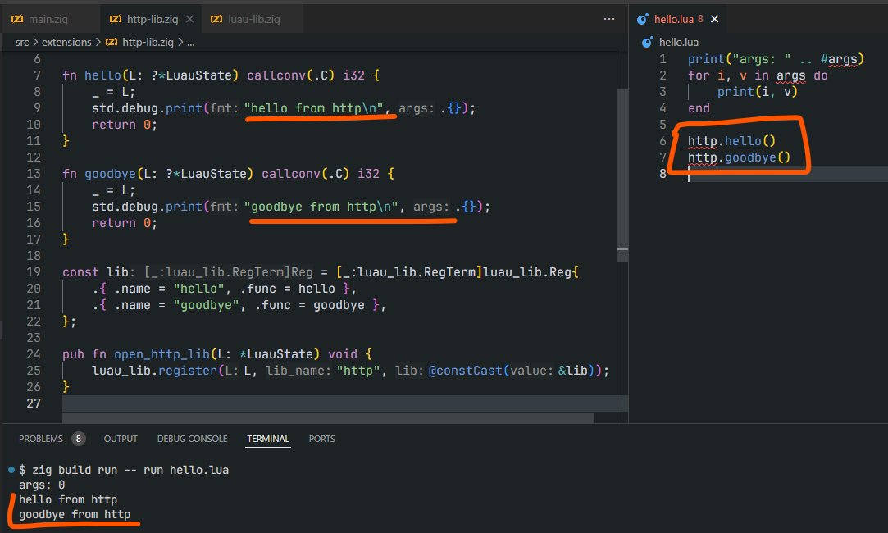This screenshot has width=888, height=533.
Task: Click the Zig icon on luau-lib.zig tab
Action: (216, 19)
